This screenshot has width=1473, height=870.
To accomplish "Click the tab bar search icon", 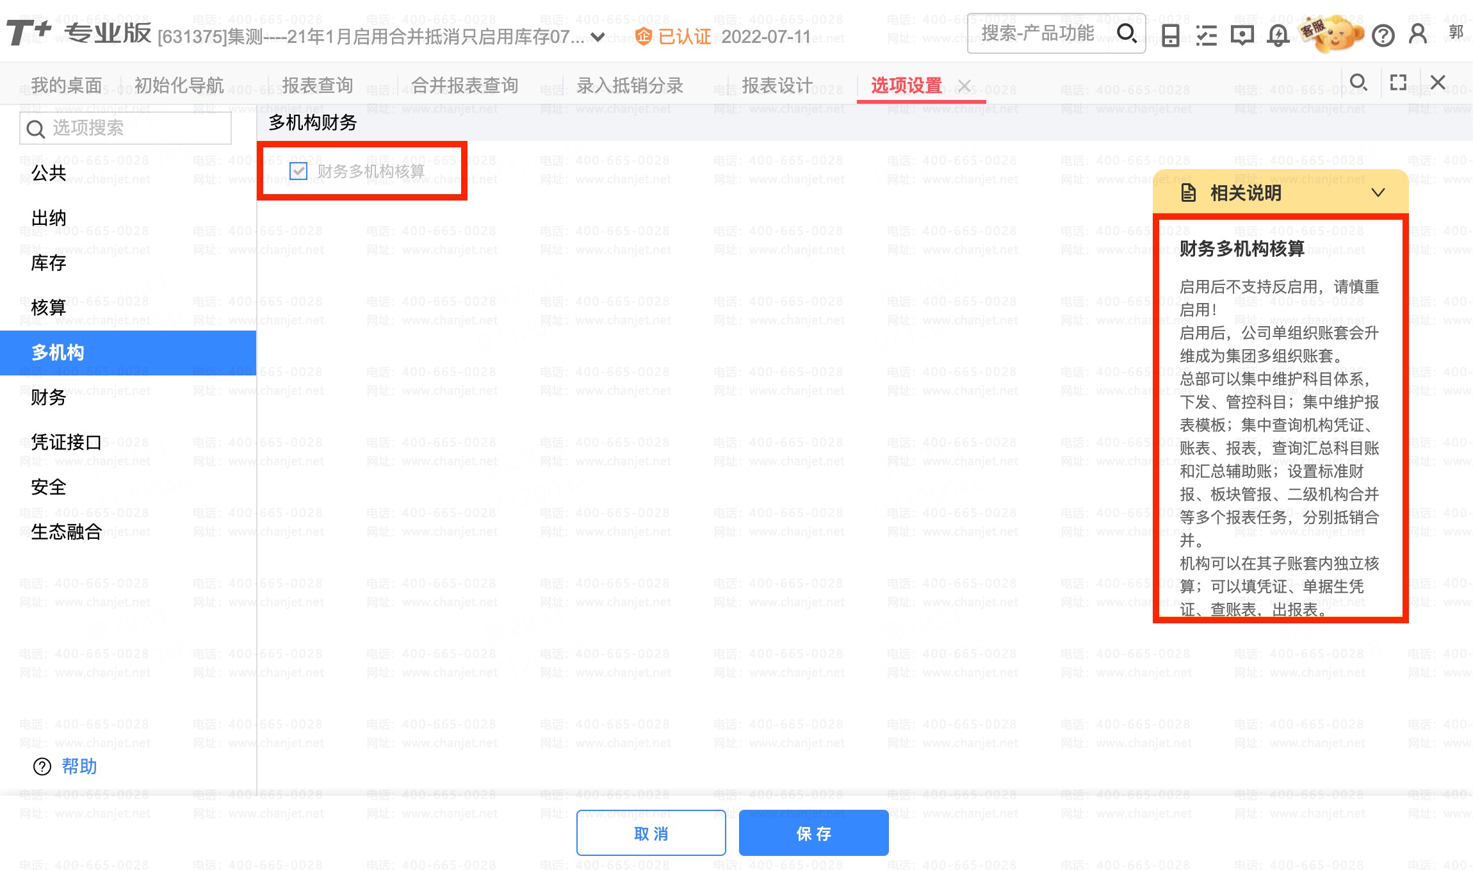I will 1358,83.
